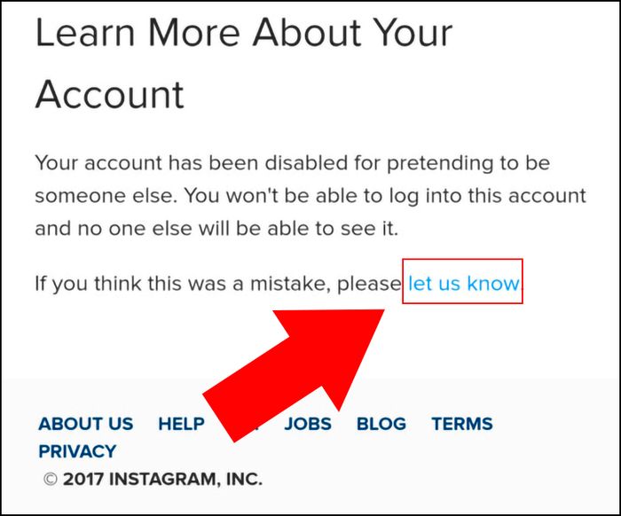Image resolution: width=621 pixels, height=516 pixels.
Task: Click the 'INSTAGRAM, INC.' company name
Action: (185, 479)
